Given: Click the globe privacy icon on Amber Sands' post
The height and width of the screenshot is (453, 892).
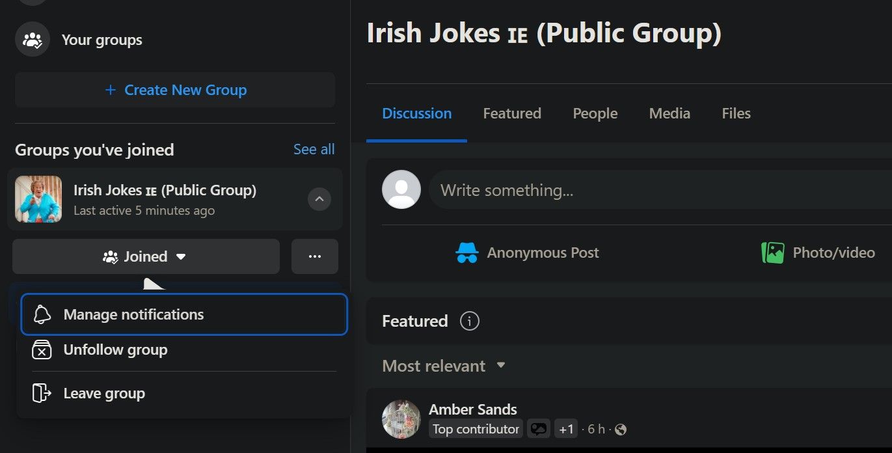Looking at the screenshot, I should 620,429.
